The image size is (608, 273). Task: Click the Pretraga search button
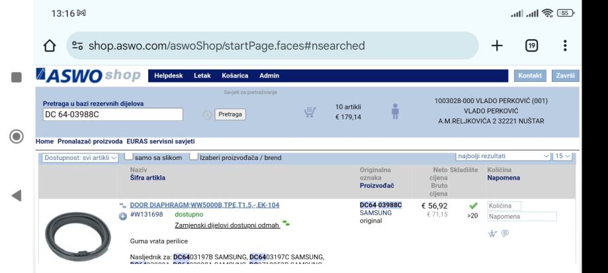click(230, 114)
